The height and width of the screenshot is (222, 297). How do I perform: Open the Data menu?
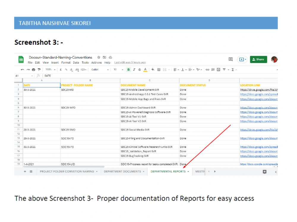click(x=76, y=63)
